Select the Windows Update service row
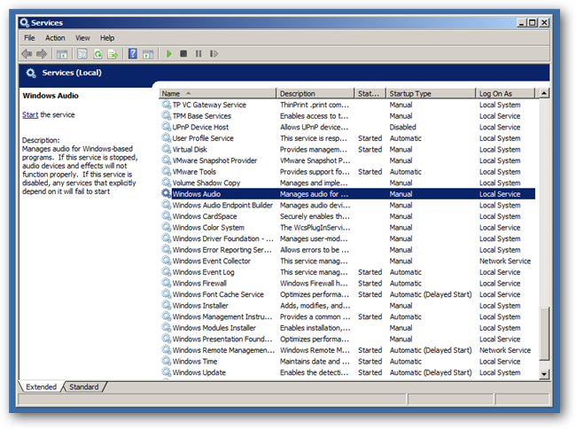576x429 pixels. [x=198, y=372]
